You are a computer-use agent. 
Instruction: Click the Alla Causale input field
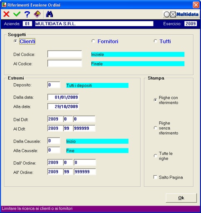tap(54, 150)
